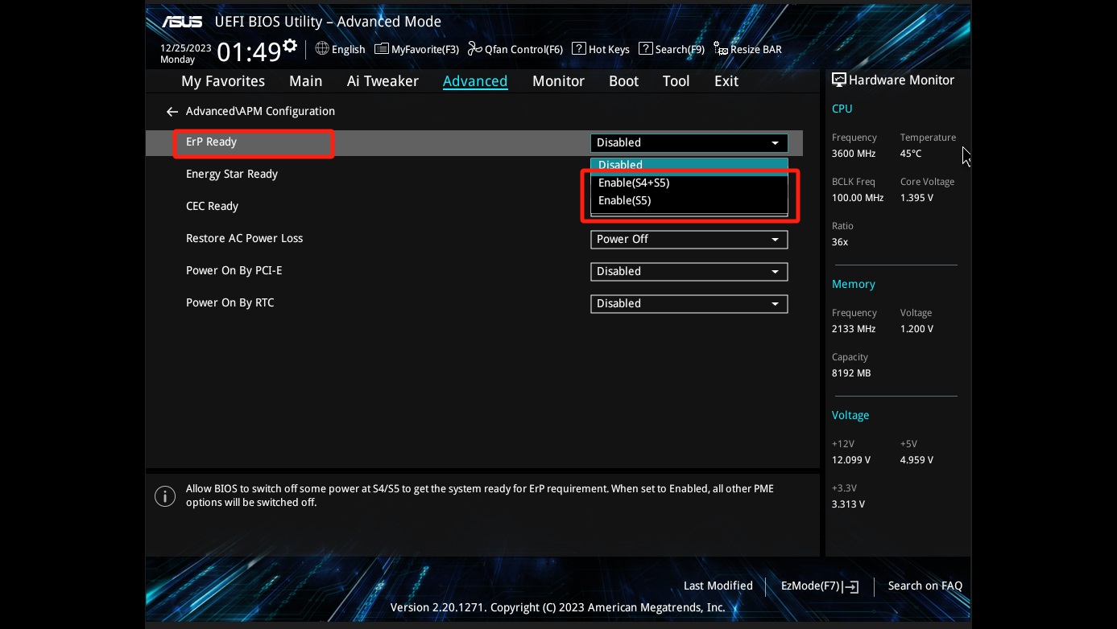The height and width of the screenshot is (629, 1117).
Task: Open Search on FAQ
Action: (x=925, y=586)
